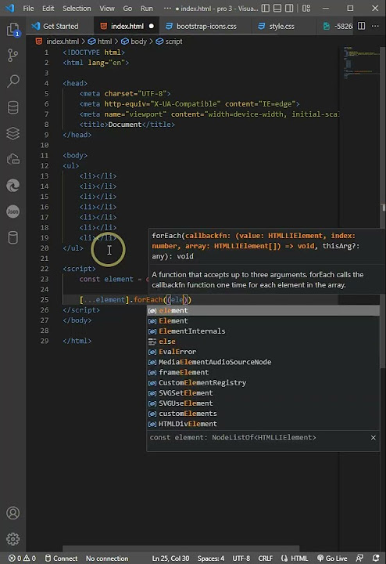This screenshot has width=386, height=564.
Task: Toggle panel layout icon
Action: pos(277,8)
